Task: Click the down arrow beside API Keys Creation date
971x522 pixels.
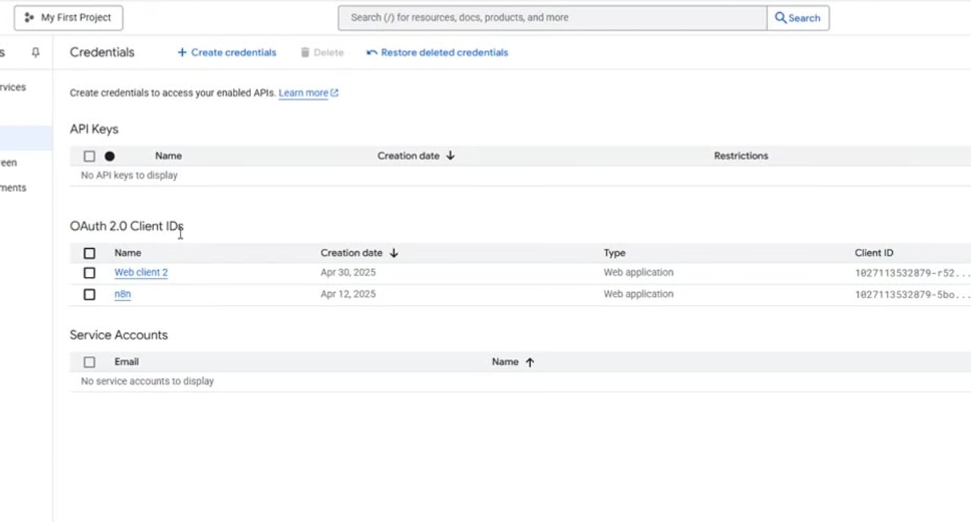Action: pos(451,156)
